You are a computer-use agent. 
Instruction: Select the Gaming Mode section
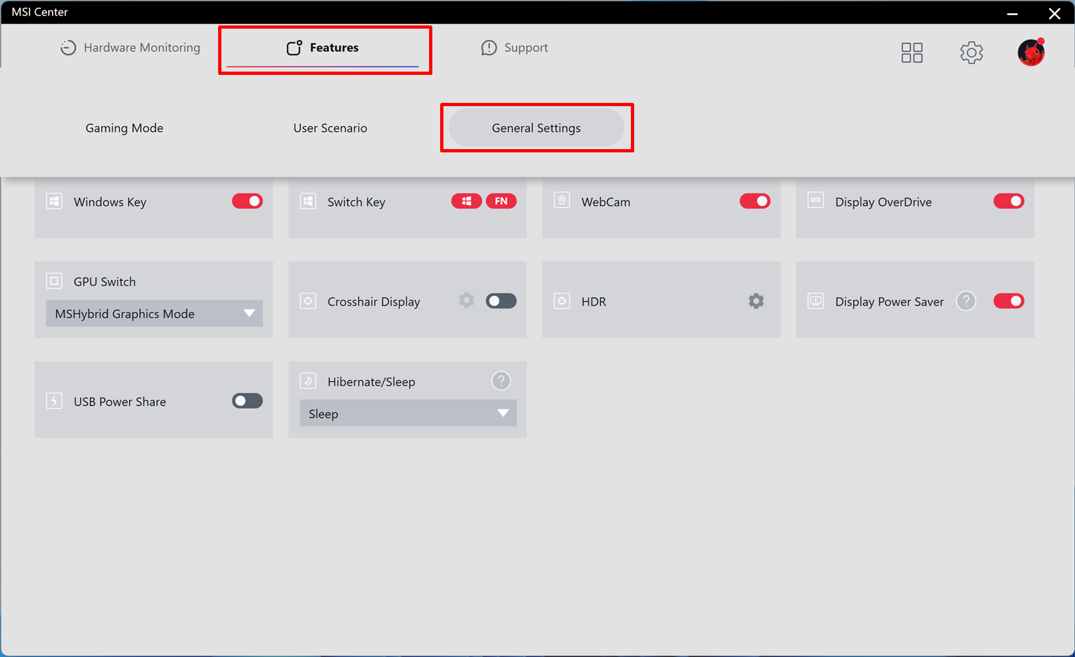[x=124, y=128]
